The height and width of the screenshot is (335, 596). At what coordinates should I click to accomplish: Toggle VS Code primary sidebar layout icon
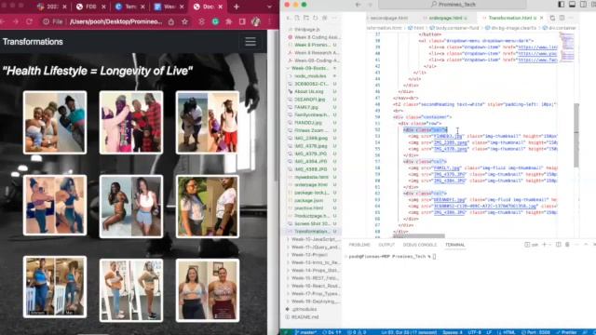coord(561,5)
